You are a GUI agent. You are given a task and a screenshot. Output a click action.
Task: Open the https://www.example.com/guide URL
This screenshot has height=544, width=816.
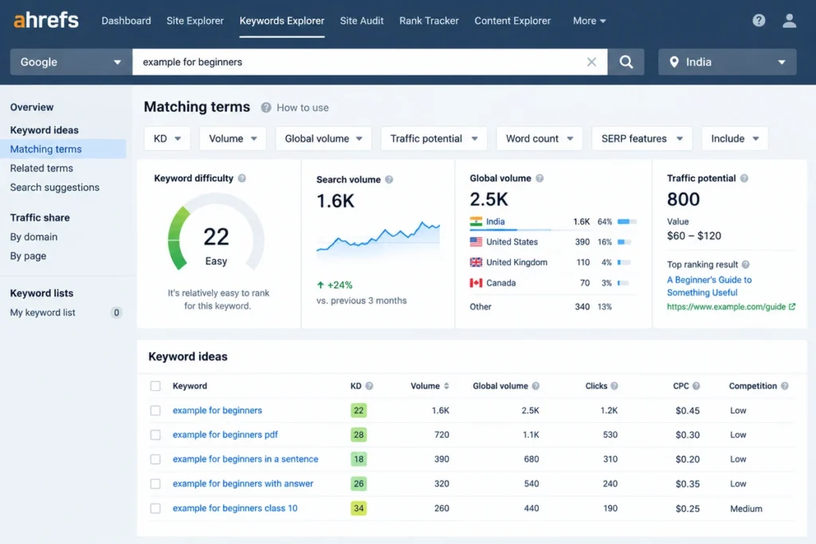click(726, 307)
